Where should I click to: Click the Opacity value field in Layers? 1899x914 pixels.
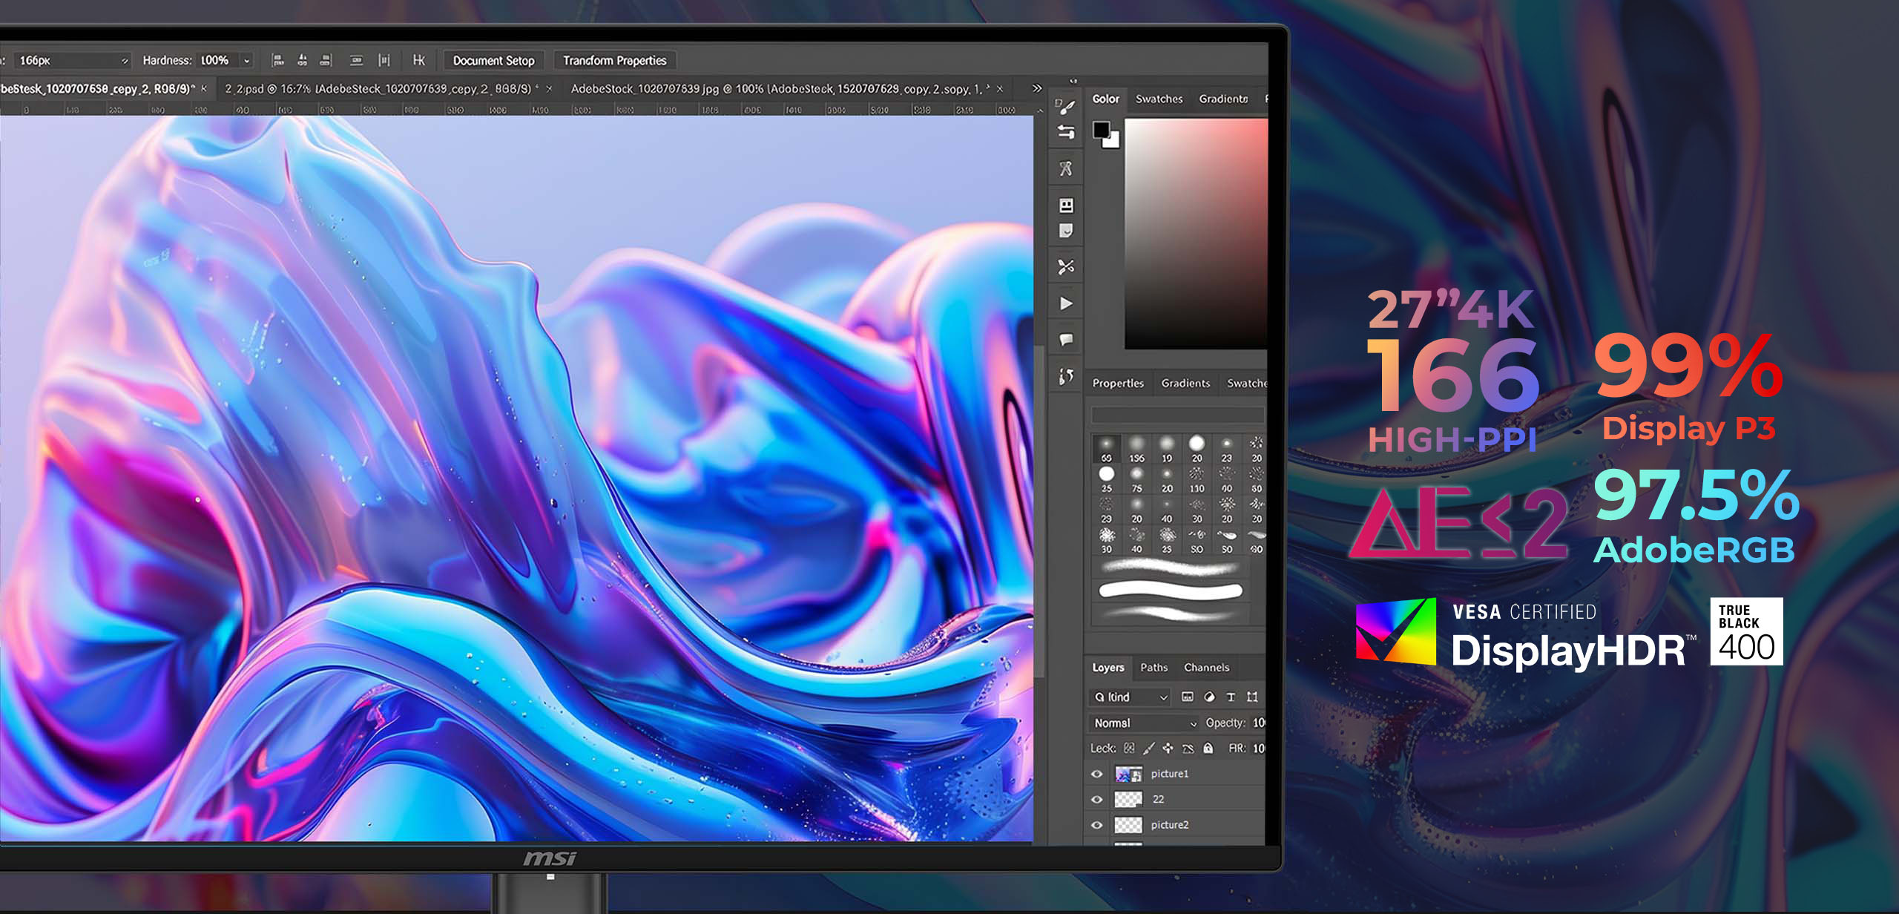[x=1258, y=723]
